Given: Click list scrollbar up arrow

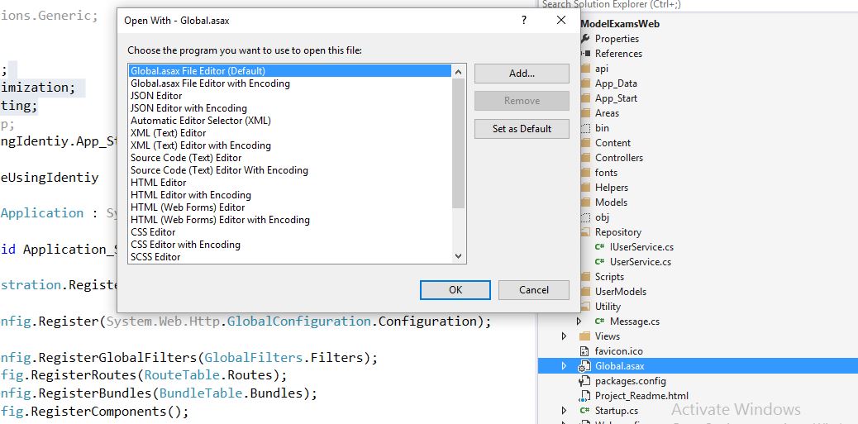Looking at the screenshot, I should [459, 72].
